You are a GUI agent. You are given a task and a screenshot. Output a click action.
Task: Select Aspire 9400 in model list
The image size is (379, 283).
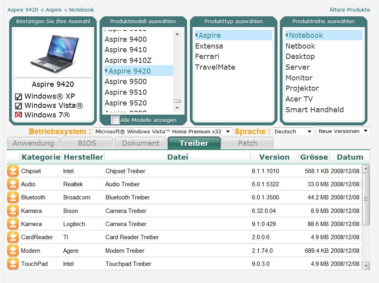pyautogui.click(x=126, y=39)
